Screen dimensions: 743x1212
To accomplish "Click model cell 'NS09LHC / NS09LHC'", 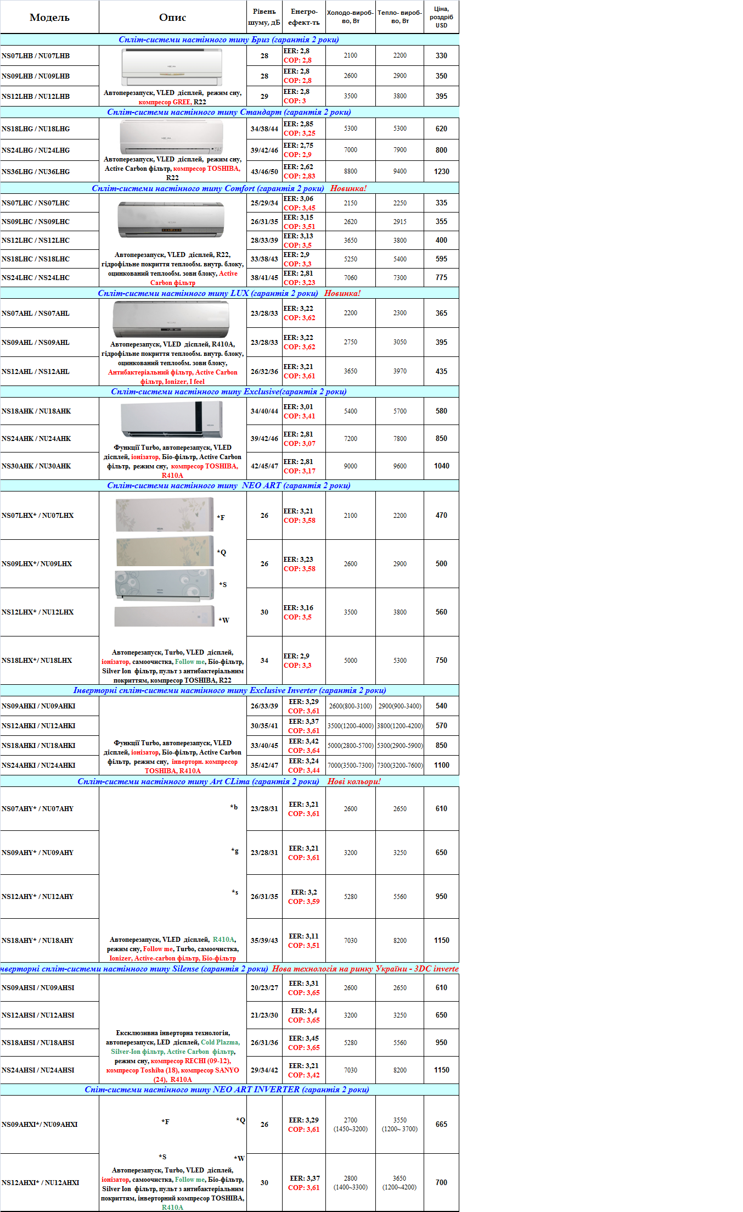I will pyautogui.click(x=49, y=221).
